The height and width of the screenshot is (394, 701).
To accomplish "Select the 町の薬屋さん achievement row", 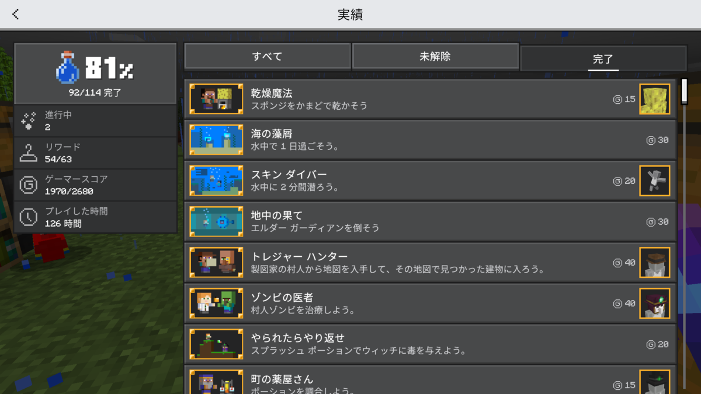I will coord(431,380).
